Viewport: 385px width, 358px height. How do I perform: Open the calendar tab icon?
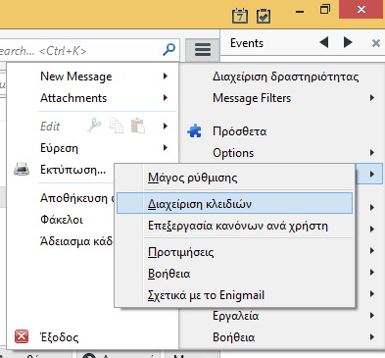click(x=240, y=16)
